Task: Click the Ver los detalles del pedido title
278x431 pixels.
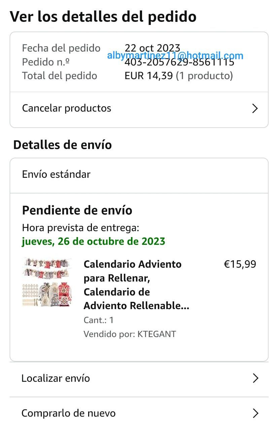Action: (103, 16)
